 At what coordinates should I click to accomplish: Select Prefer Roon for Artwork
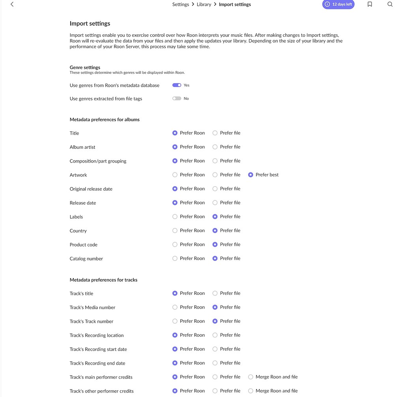click(x=175, y=175)
